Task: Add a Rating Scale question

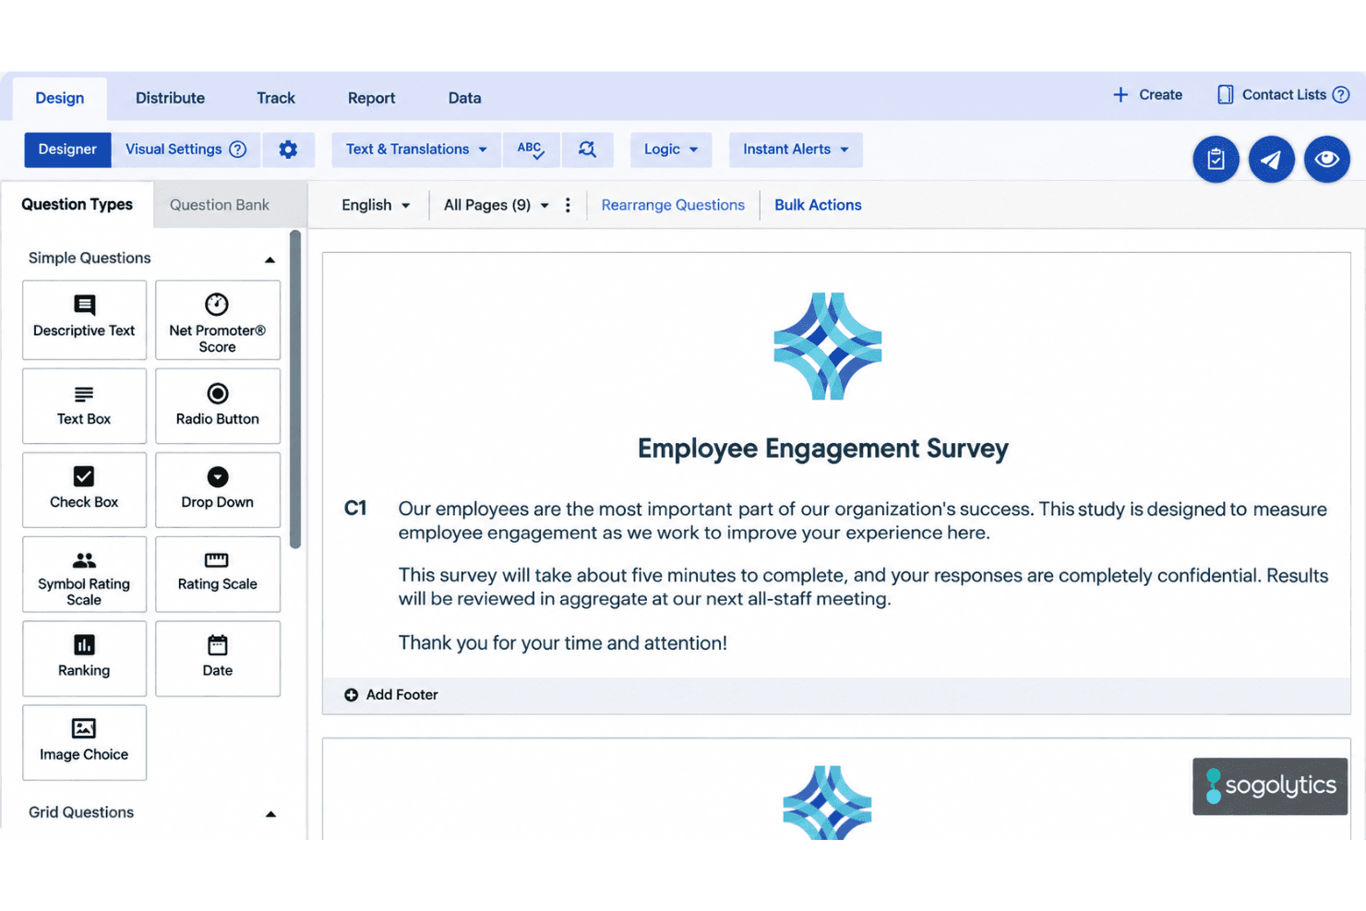Action: click(x=218, y=574)
